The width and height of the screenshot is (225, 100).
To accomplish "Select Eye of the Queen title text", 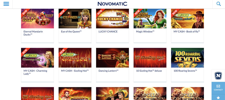I will (x=71, y=31).
